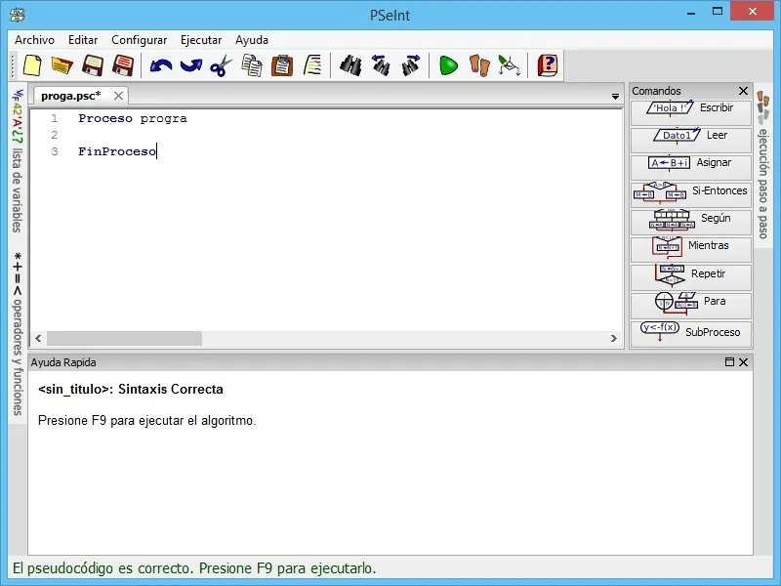Viewport: 781px width, 586px height.
Task: Maximize the Ayuda Rapida panel
Action: tap(729, 362)
